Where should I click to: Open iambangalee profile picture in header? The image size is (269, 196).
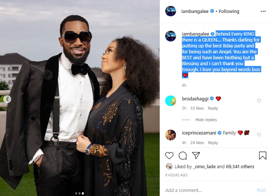point(170,11)
